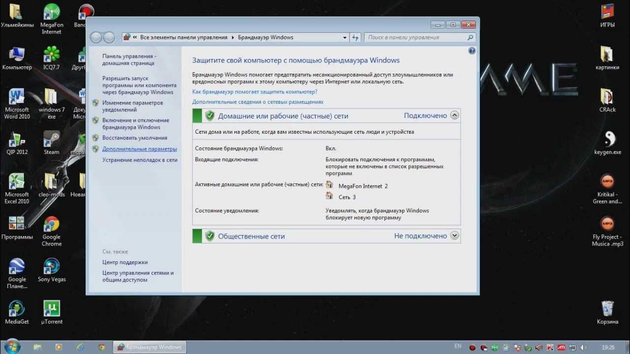Open Включение и отключение брандмауэра Windows
The width and height of the screenshot is (630, 354).
click(x=135, y=124)
